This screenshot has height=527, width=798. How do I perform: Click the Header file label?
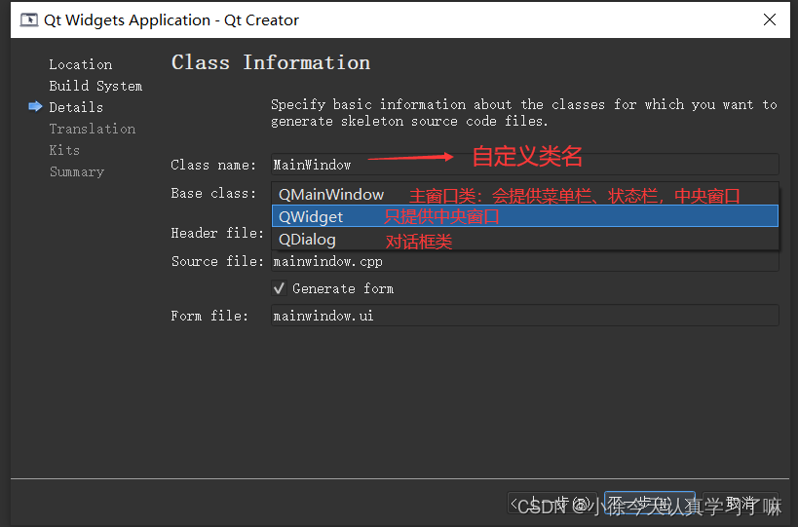tap(217, 233)
